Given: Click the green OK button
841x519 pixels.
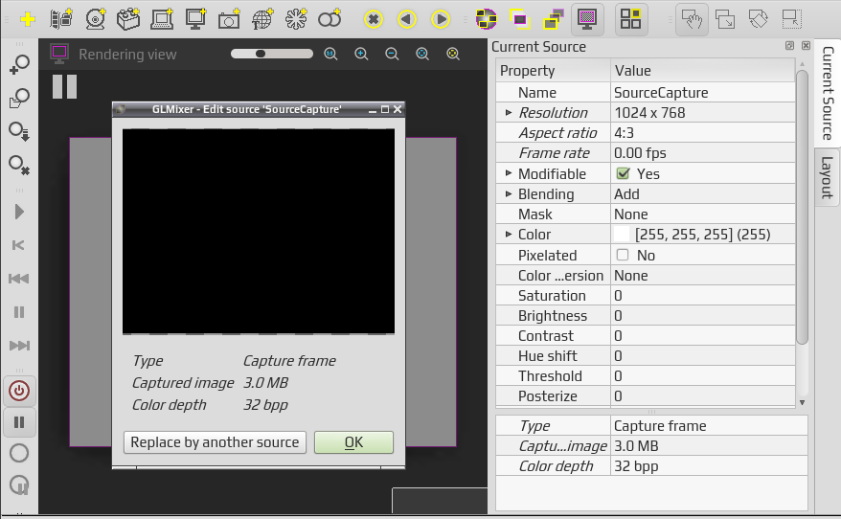Looking at the screenshot, I should (354, 442).
